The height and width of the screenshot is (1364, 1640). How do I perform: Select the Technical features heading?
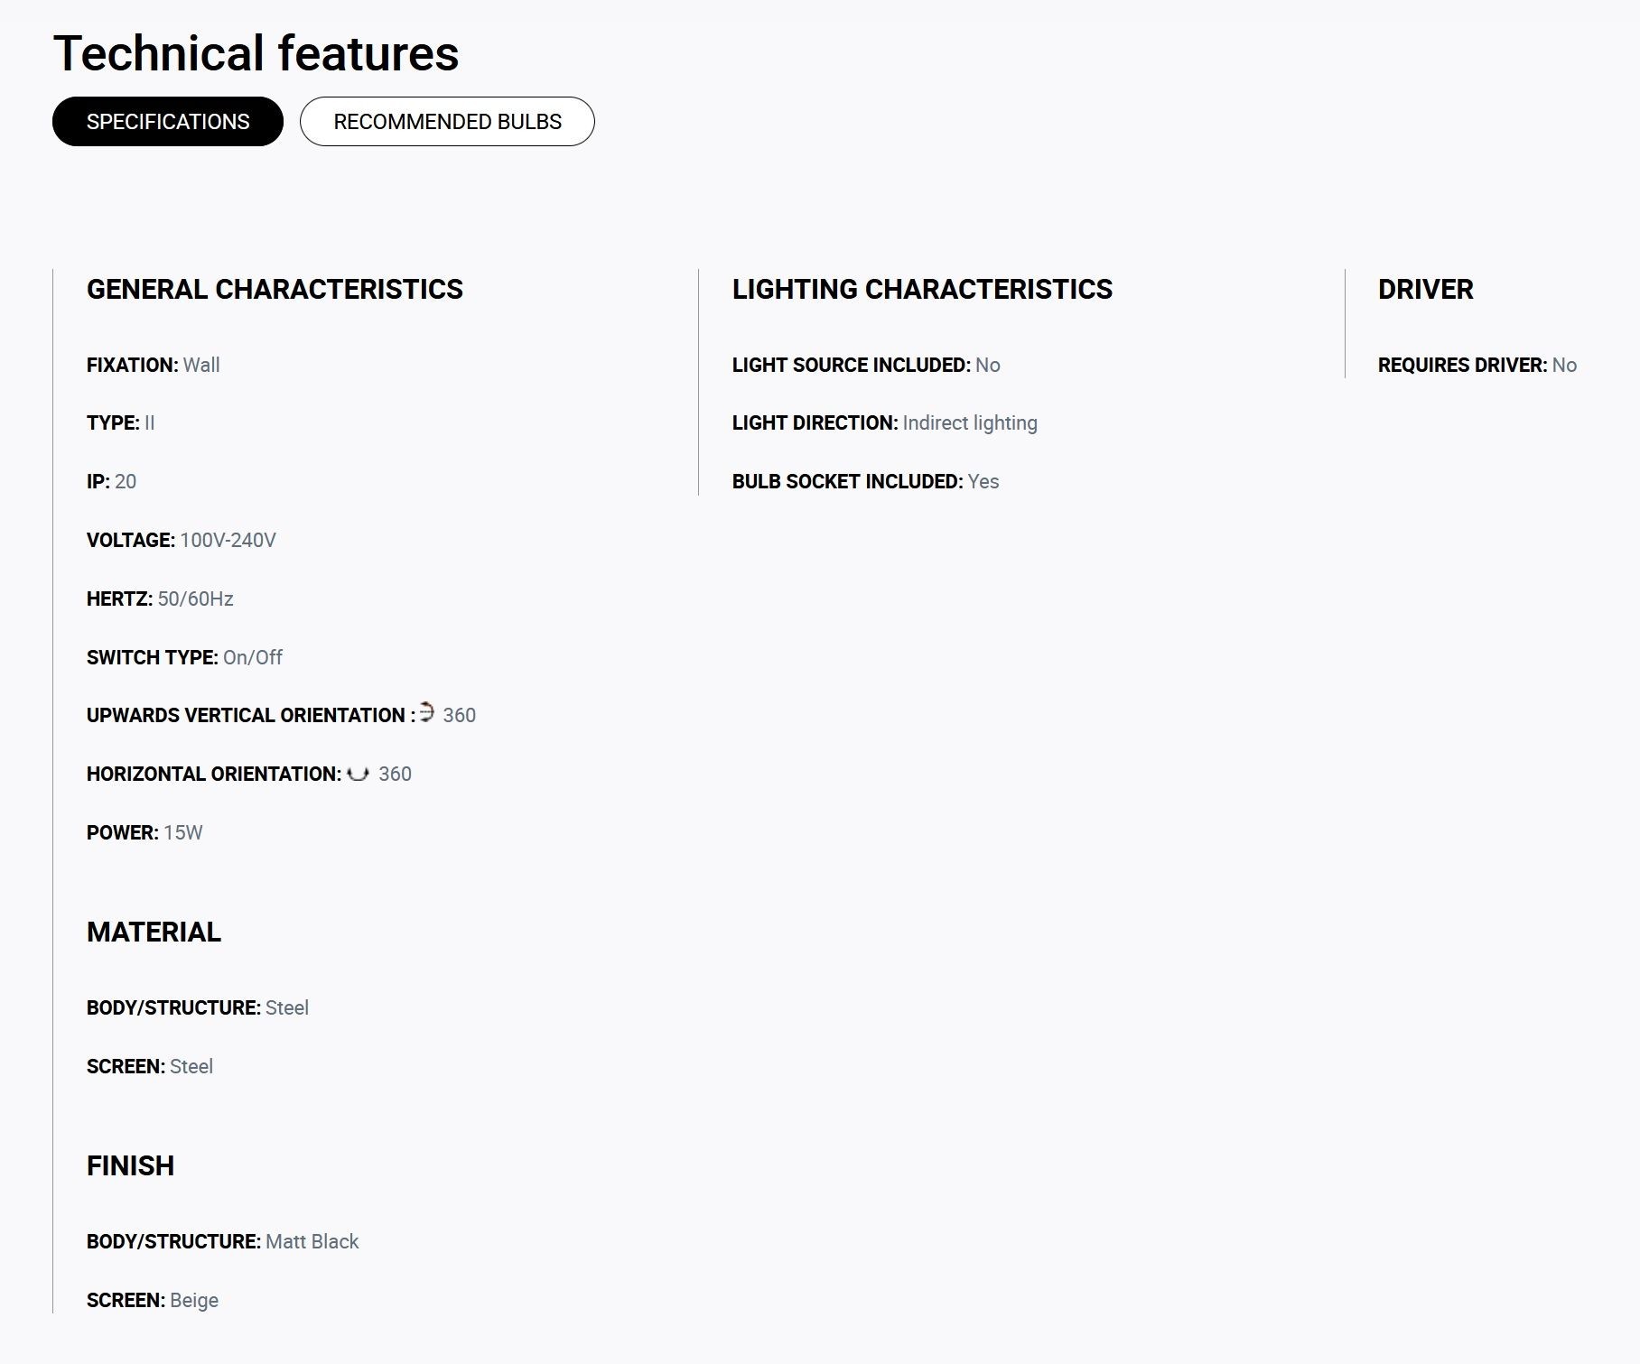256,53
